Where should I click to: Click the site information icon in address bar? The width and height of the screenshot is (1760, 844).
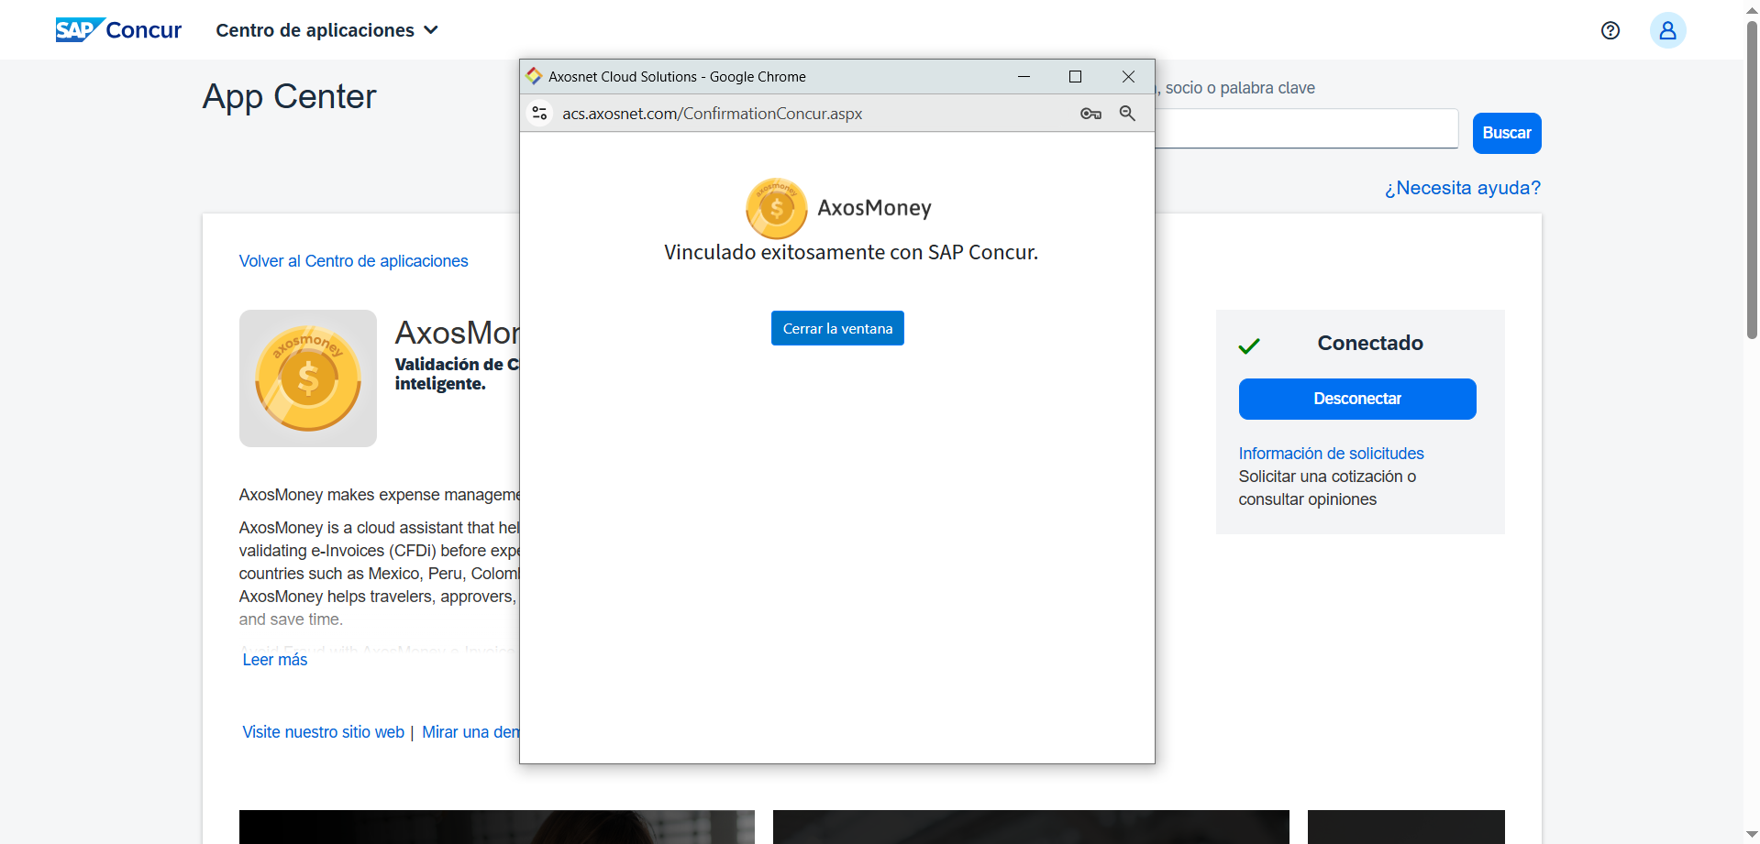coord(540,113)
